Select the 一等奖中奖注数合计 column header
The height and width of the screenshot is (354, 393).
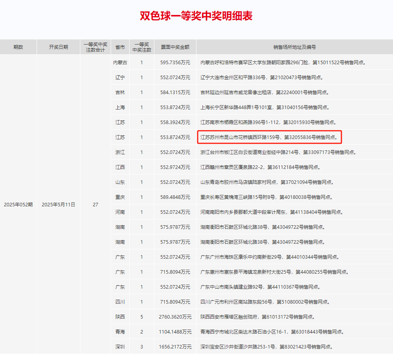[x=95, y=47]
